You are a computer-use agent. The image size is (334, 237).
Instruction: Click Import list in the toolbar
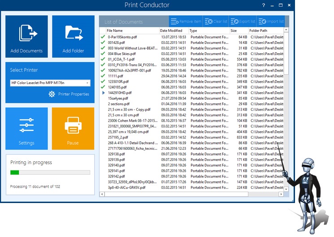pyautogui.click(x=271, y=21)
